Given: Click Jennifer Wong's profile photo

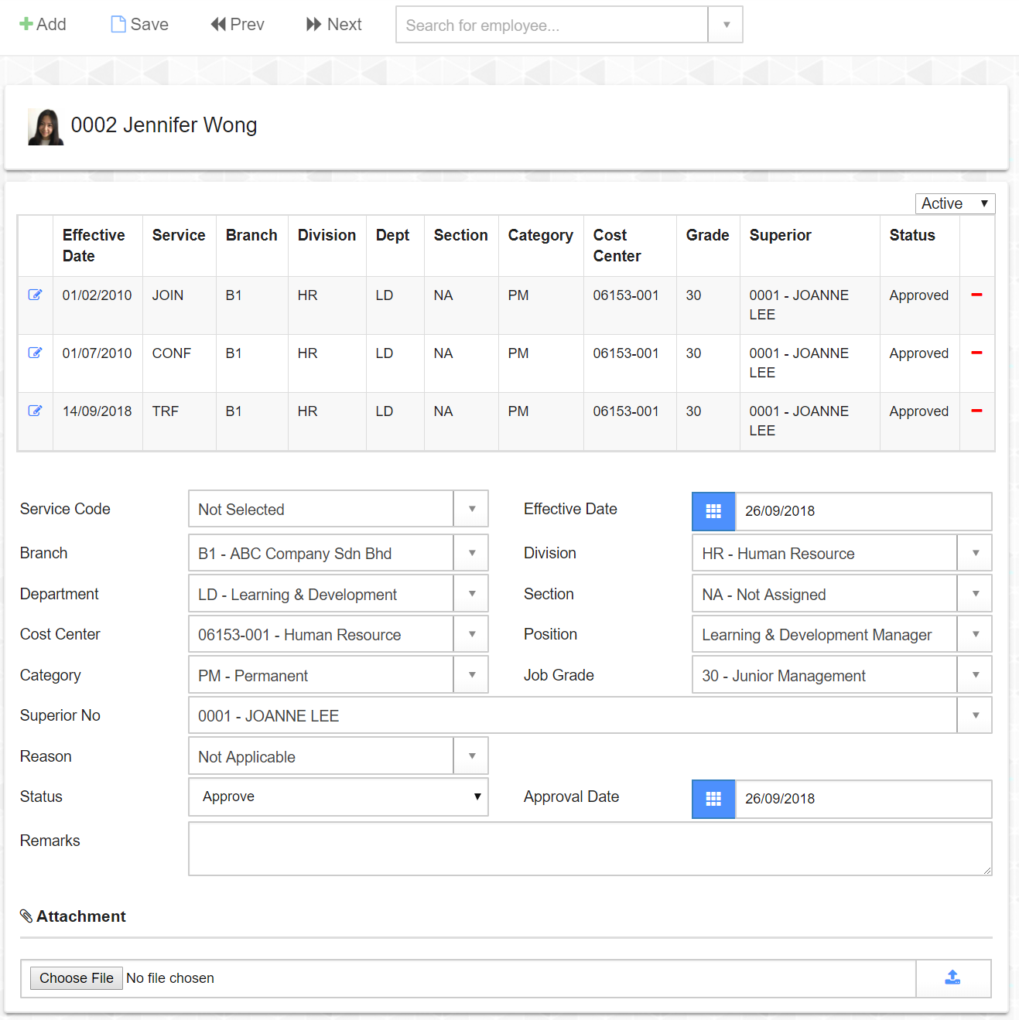Looking at the screenshot, I should [46, 127].
